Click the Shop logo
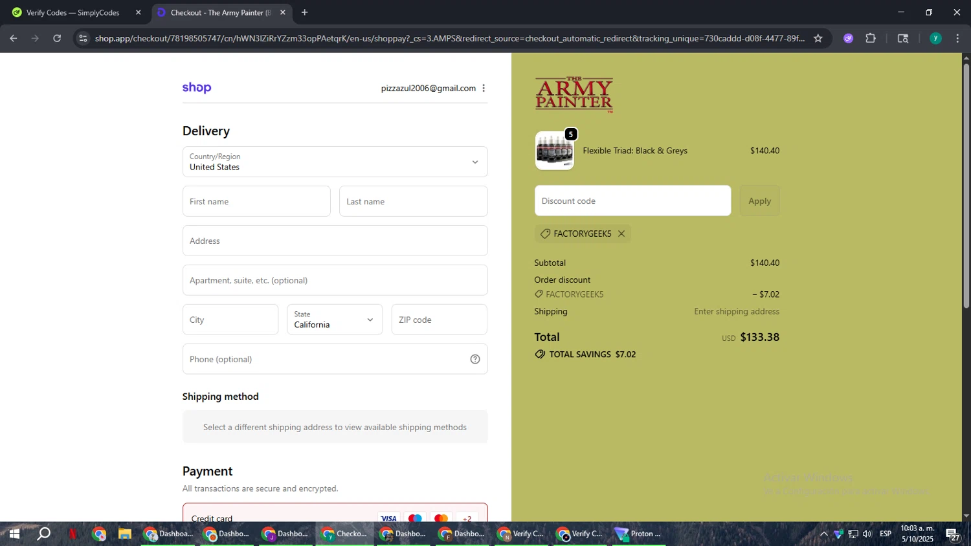 [197, 88]
